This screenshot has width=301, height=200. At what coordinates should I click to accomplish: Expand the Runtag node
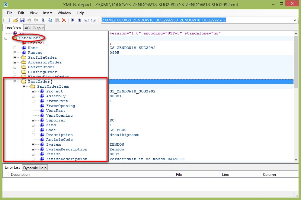pyautogui.click(x=15, y=53)
